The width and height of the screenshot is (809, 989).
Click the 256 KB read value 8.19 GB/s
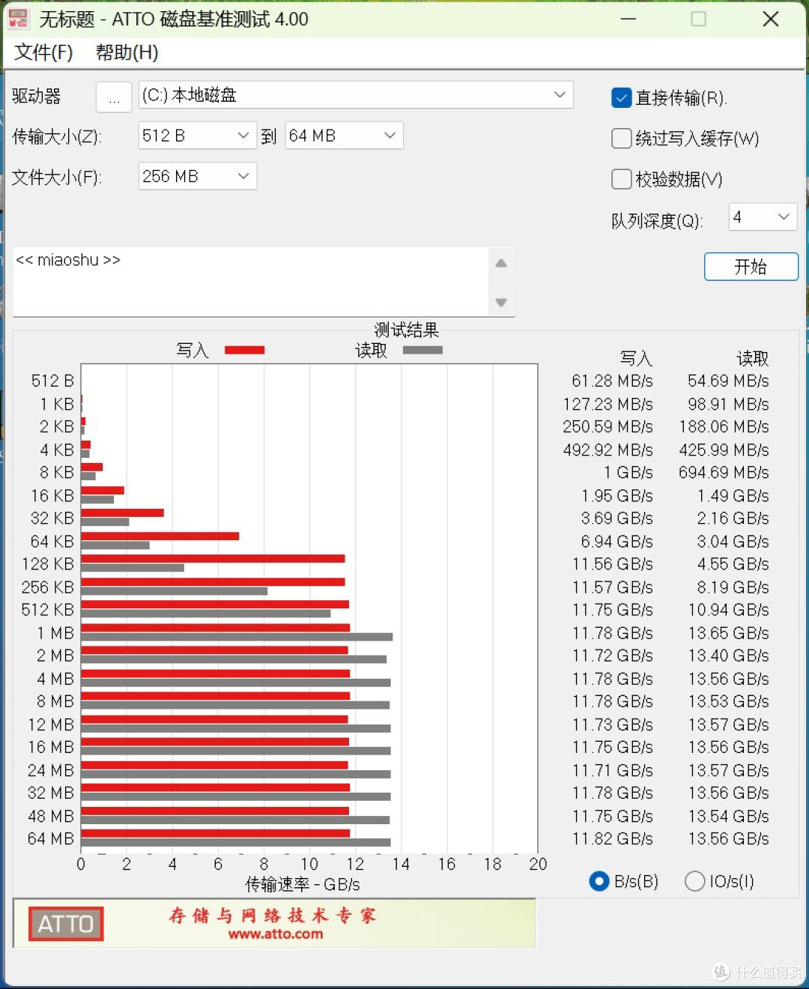point(733,587)
